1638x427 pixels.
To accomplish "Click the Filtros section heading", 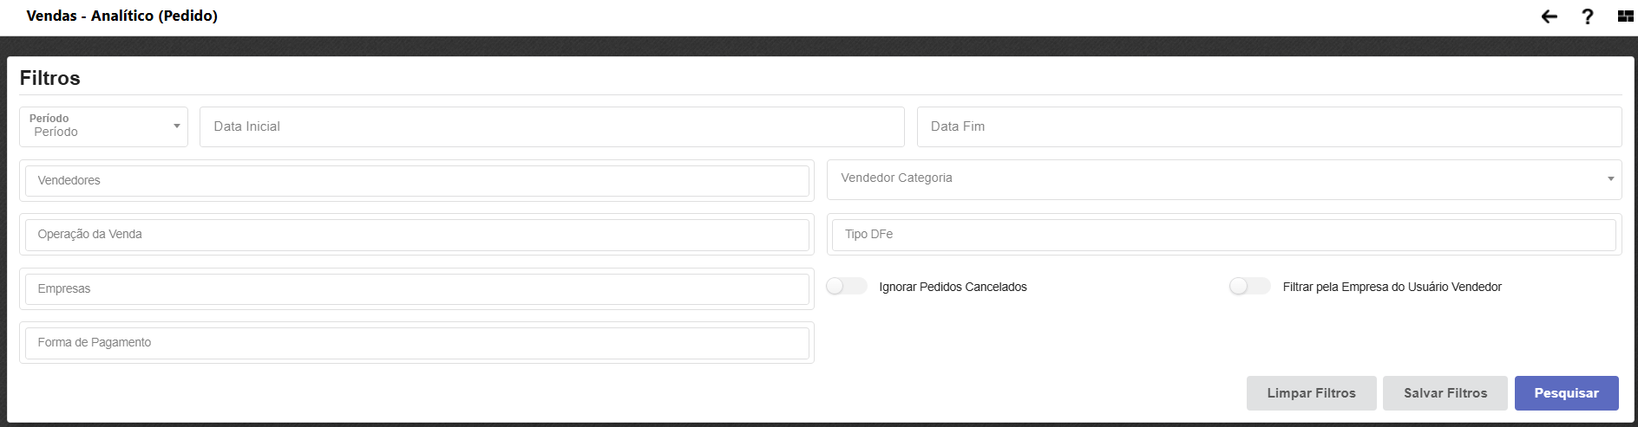I will (x=50, y=78).
